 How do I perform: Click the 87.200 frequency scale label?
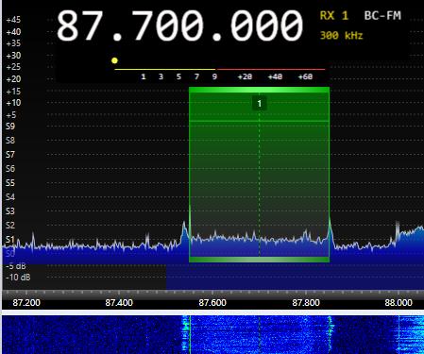click(x=26, y=303)
